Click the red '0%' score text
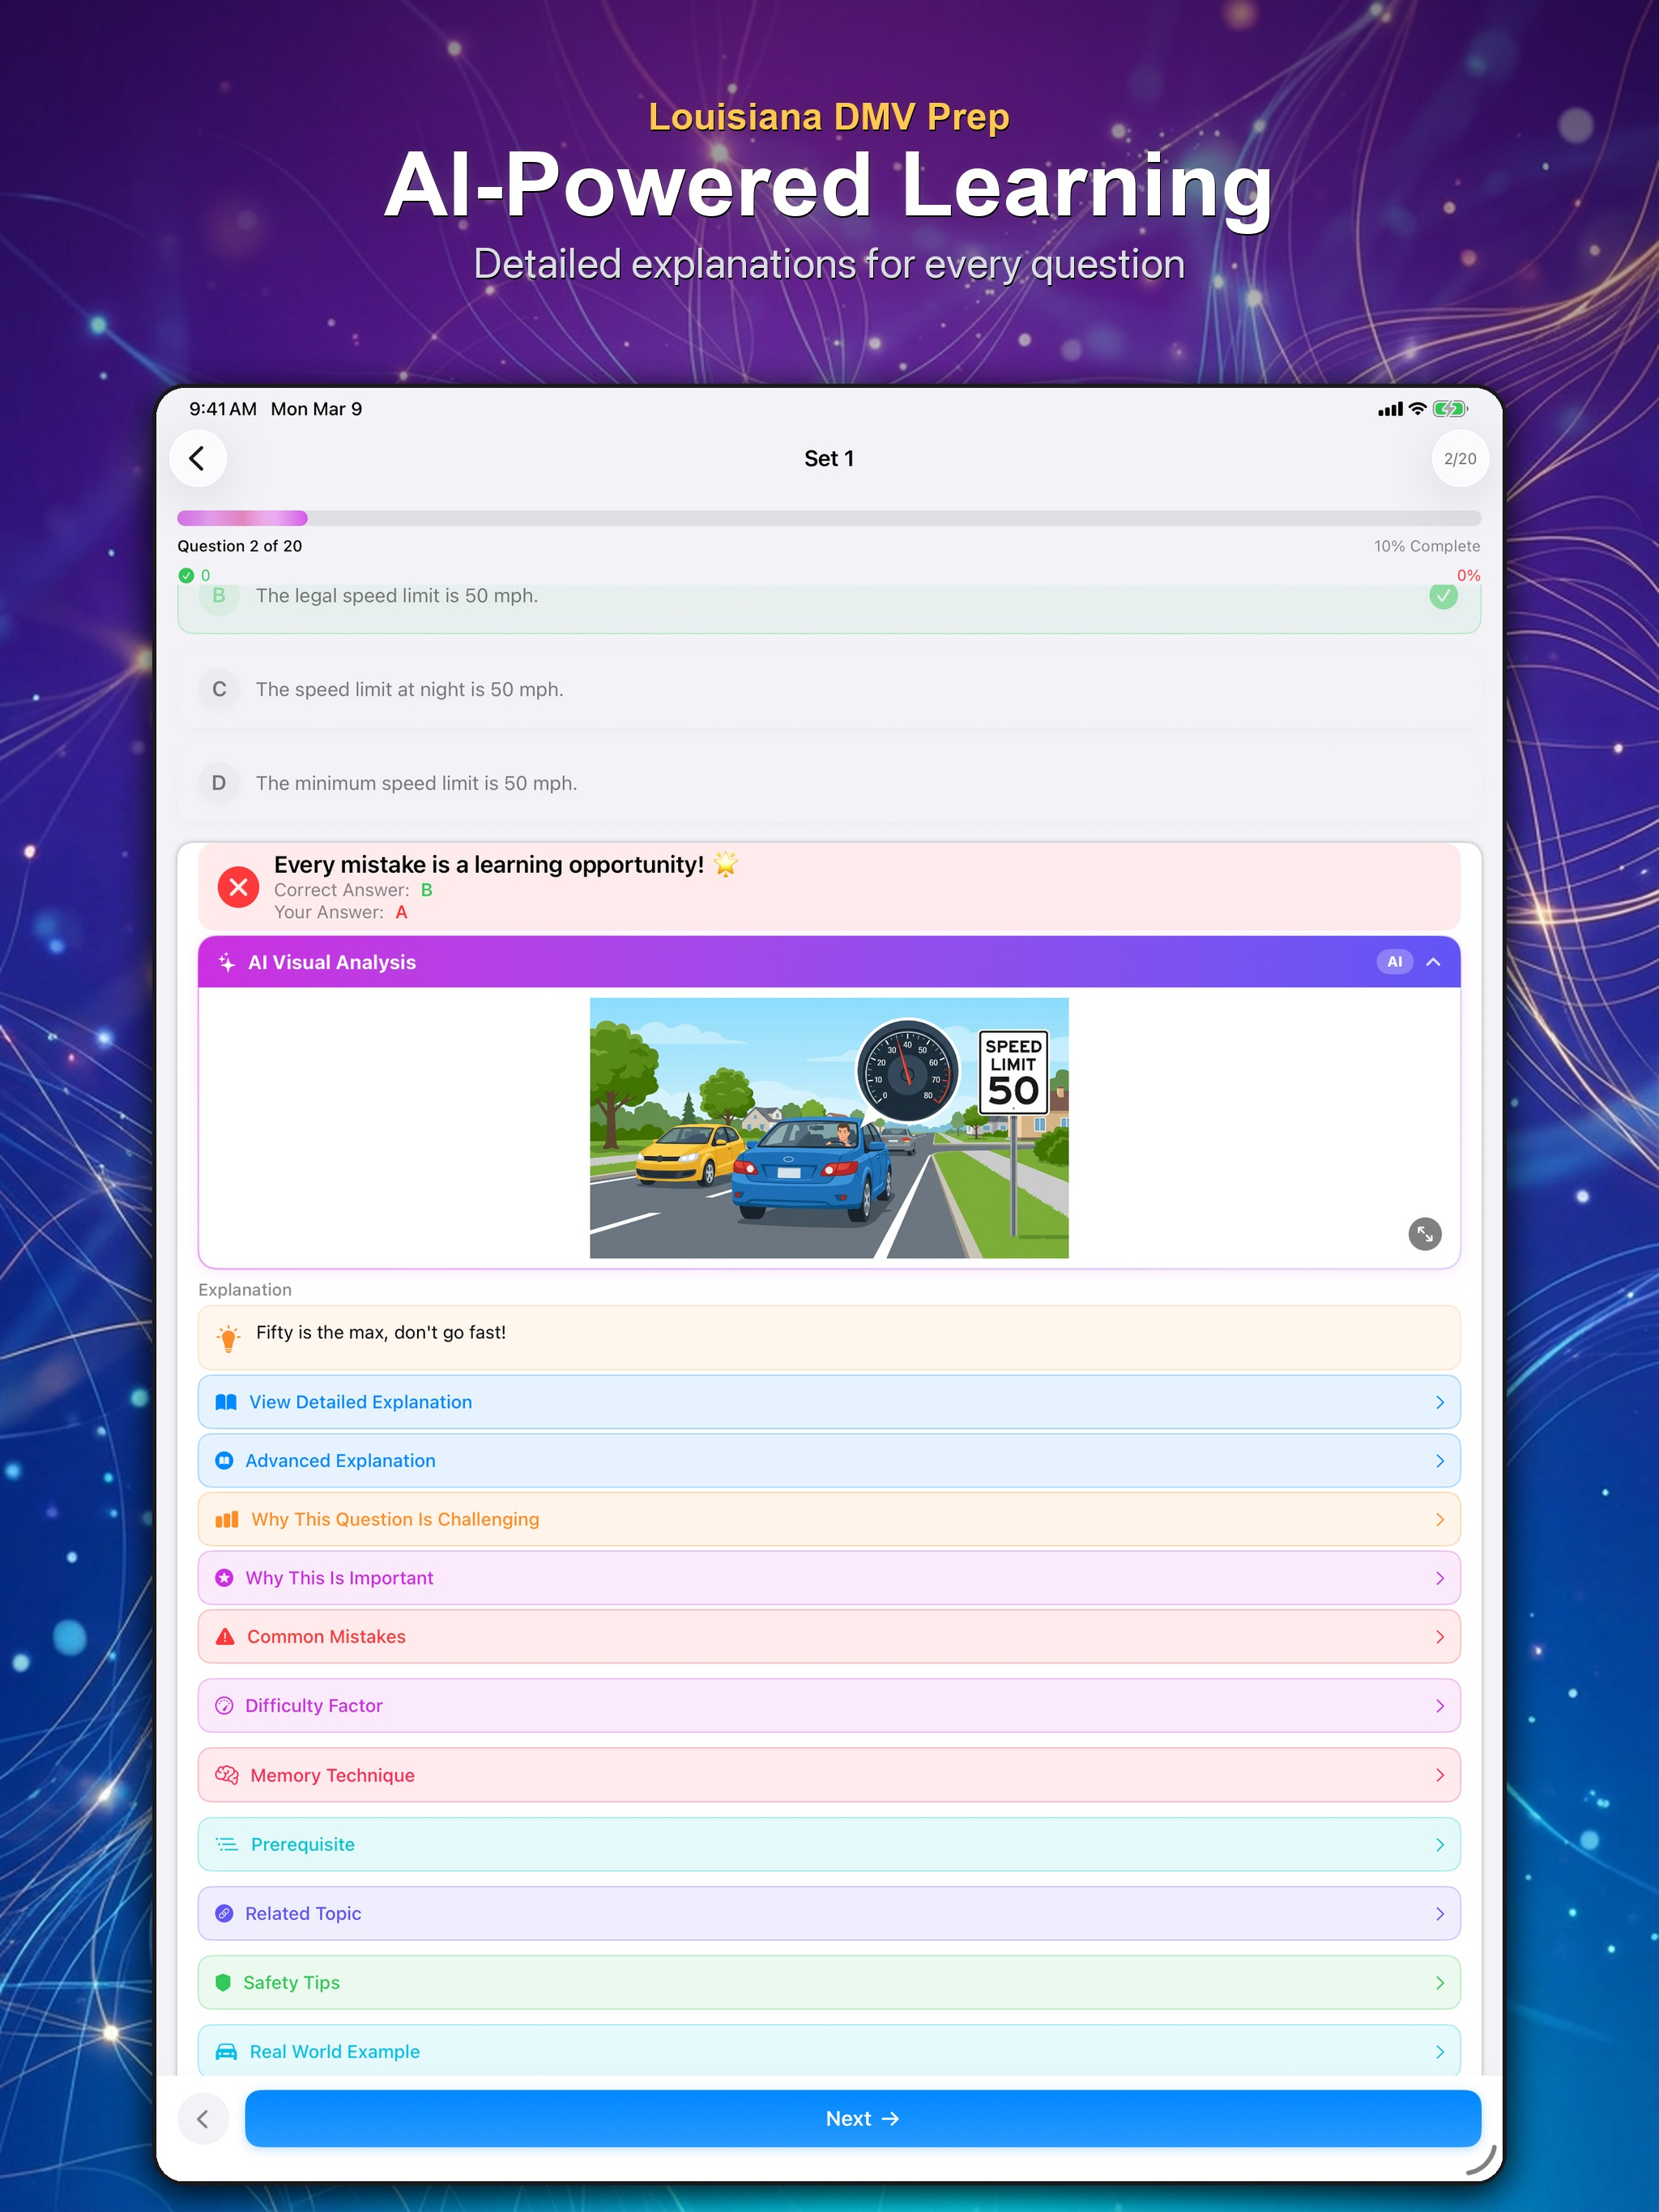The image size is (1659, 2212). pyautogui.click(x=1468, y=575)
